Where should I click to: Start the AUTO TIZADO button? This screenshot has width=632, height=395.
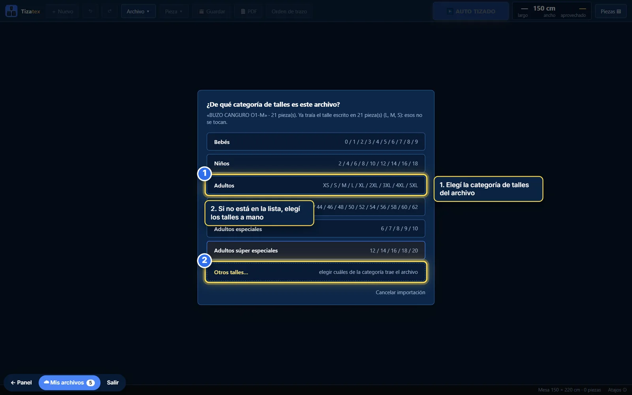point(471,11)
